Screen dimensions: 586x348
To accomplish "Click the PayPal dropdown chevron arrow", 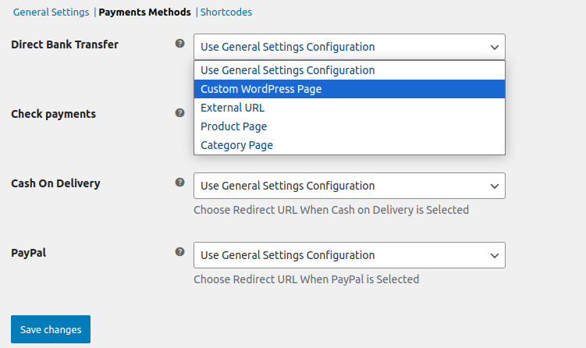I will coord(494,255).
